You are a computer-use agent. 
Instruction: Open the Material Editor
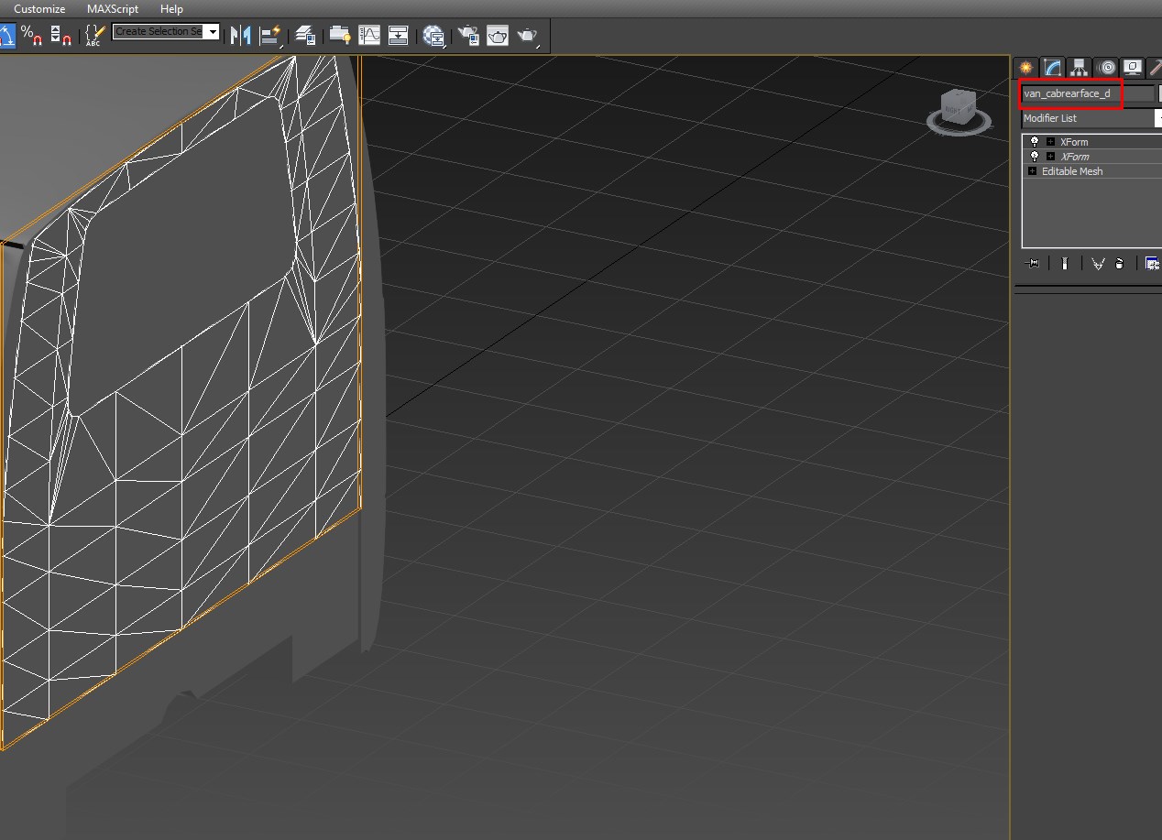(434, 36)
